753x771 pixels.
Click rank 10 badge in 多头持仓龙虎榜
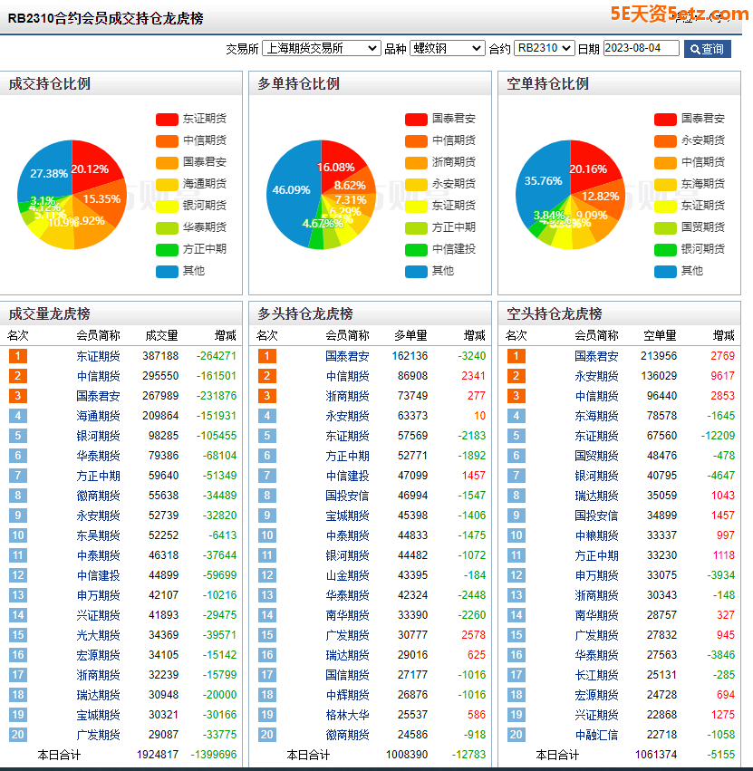[267, 535]
